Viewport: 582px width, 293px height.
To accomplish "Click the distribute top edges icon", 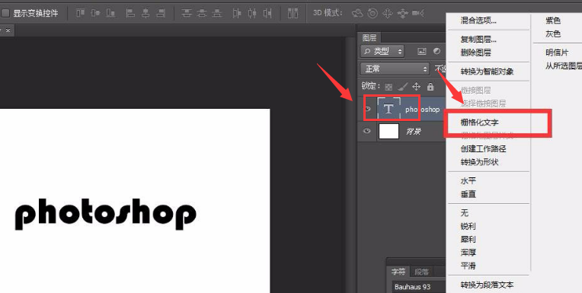I will click(x=187, y=14).
